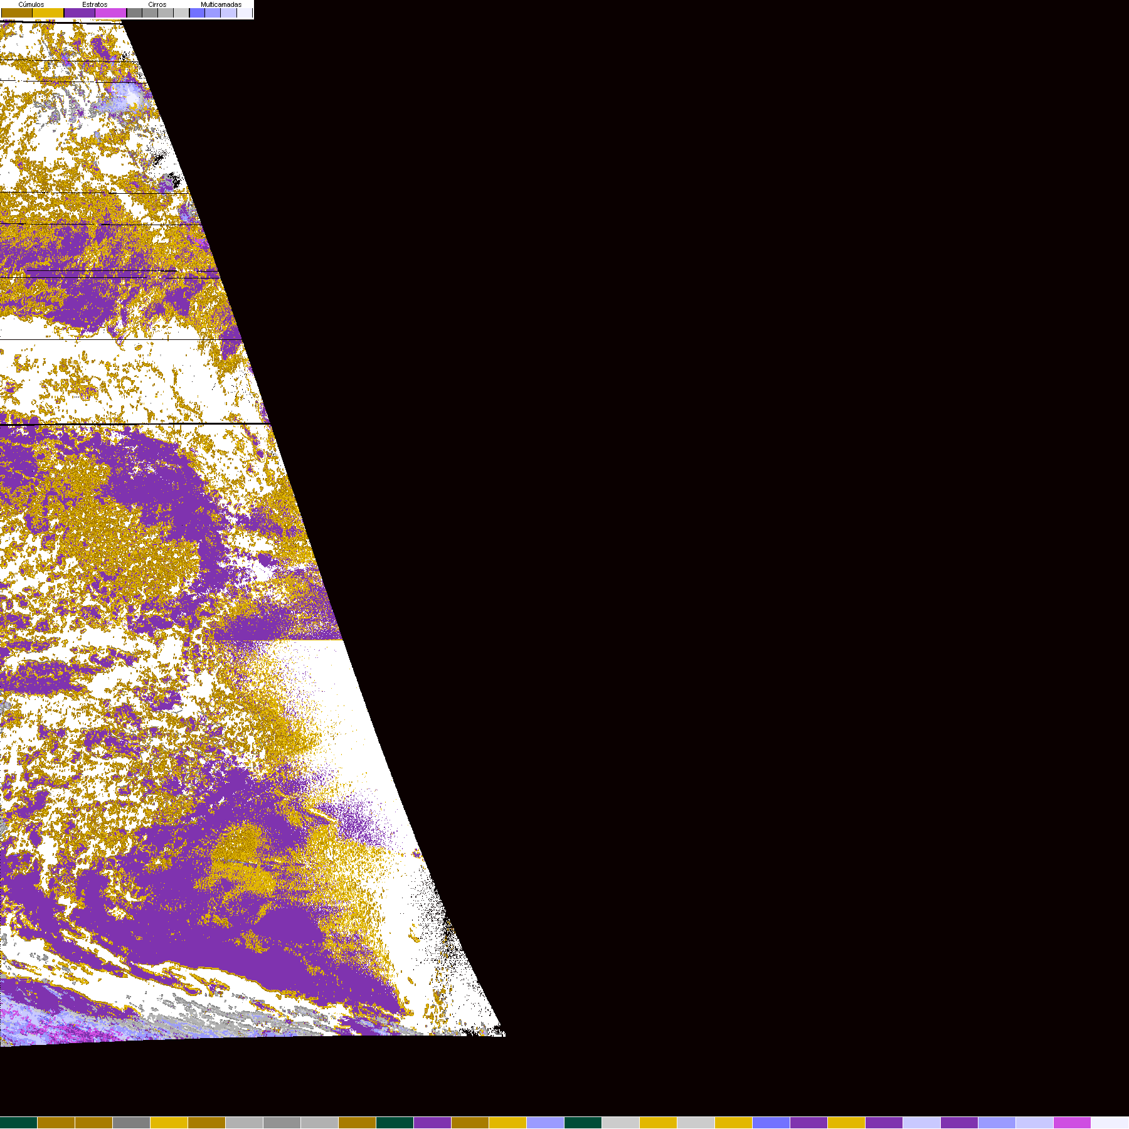Click bottom-strip purple cell between dark green and brown

click(432, 1123)
